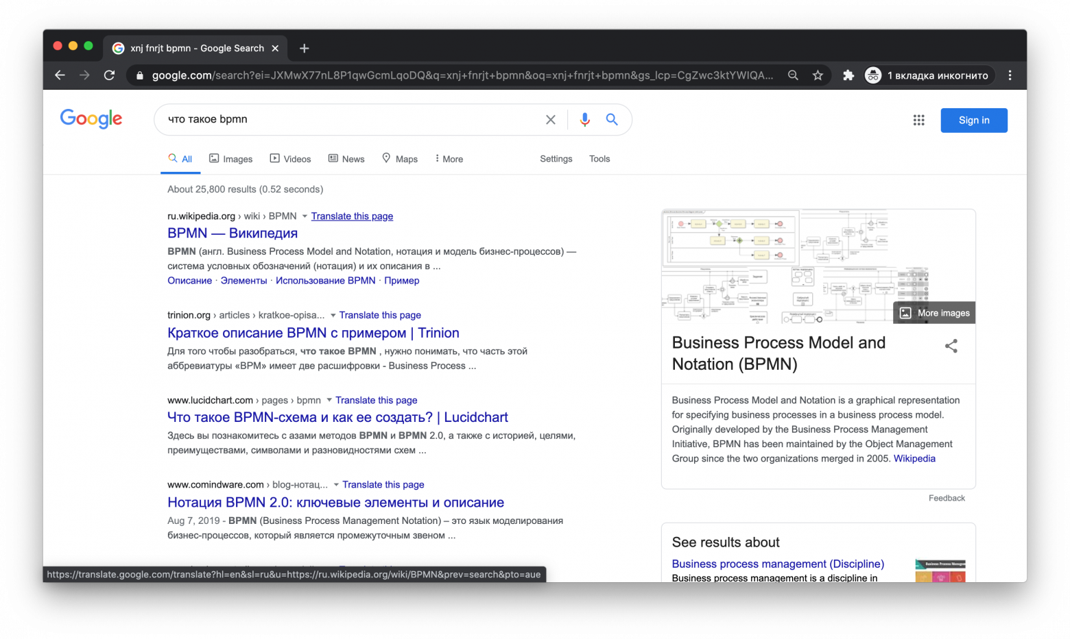Switch to the News tab

(346, 159)
